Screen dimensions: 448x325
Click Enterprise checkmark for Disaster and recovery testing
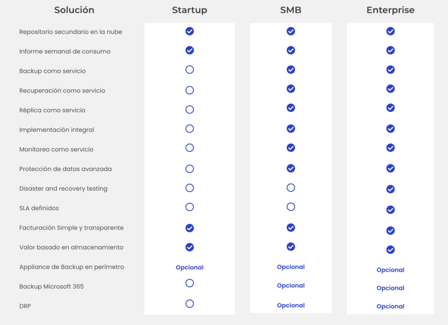390,189
